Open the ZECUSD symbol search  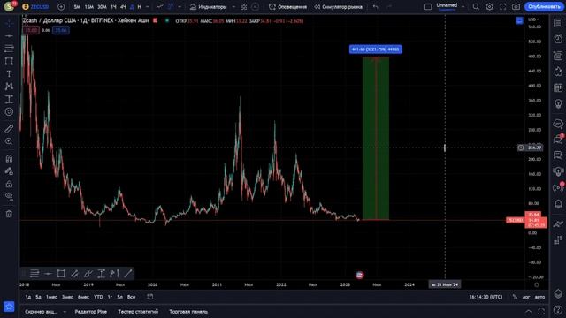(35, 6)
